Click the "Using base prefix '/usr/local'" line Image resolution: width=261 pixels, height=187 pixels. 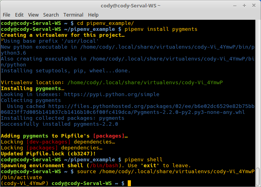tap(51, 41)
